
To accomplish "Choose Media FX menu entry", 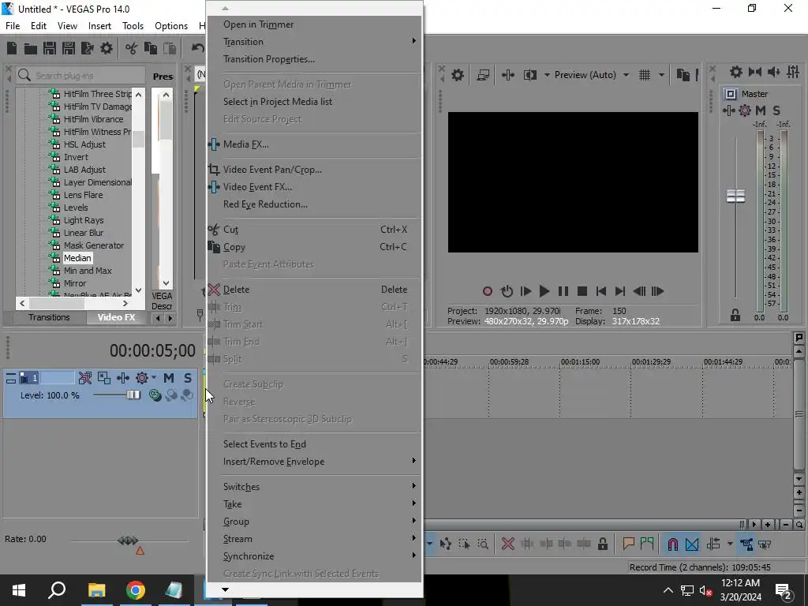I will [x=314, y=145].
